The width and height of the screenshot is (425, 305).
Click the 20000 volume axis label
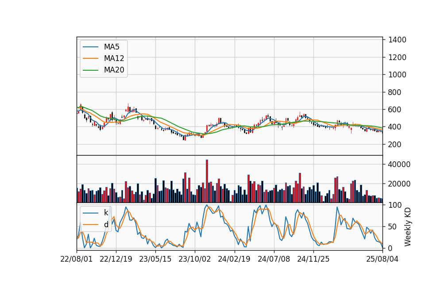(x=399, y=184)
